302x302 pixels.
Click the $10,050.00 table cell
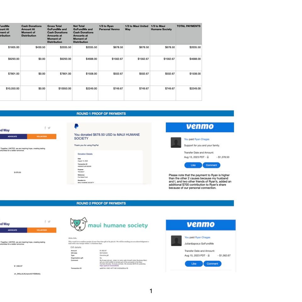click(x=10, y=93)
